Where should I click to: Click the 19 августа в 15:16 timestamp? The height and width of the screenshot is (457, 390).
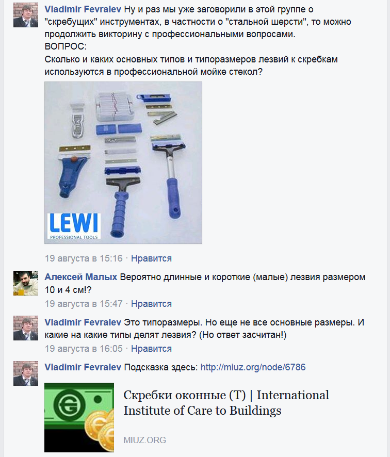pyautogui.click(x=84, y=258)
